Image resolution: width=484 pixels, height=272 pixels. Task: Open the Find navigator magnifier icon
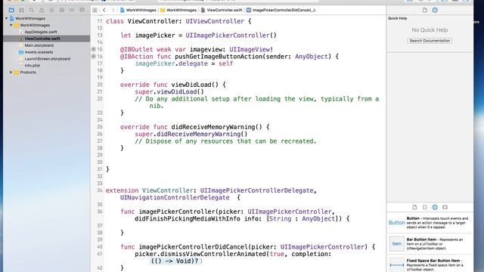32,10
